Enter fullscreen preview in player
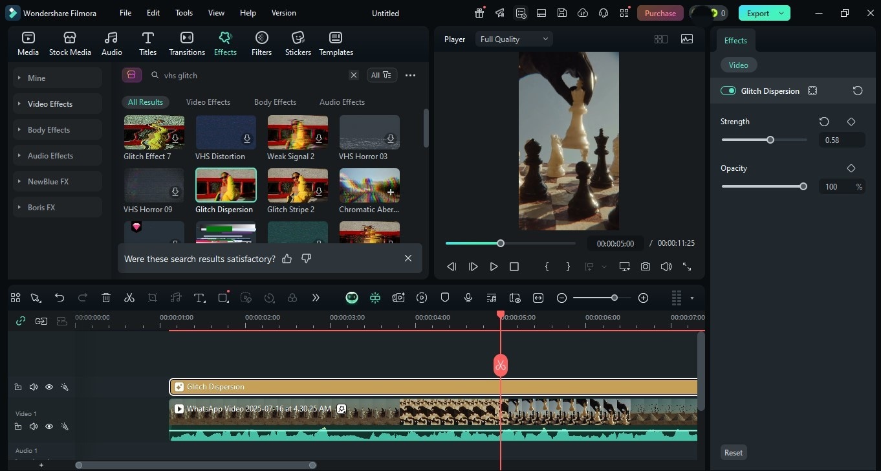 click(687, 267)
